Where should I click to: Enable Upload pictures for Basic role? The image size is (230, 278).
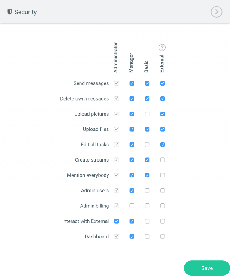coord(147,114)
